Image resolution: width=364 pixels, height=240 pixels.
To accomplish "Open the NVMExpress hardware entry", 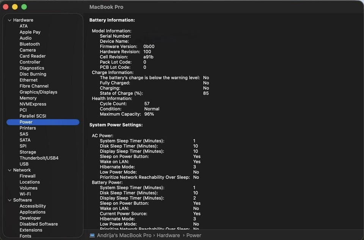I will tap(33, 104).
